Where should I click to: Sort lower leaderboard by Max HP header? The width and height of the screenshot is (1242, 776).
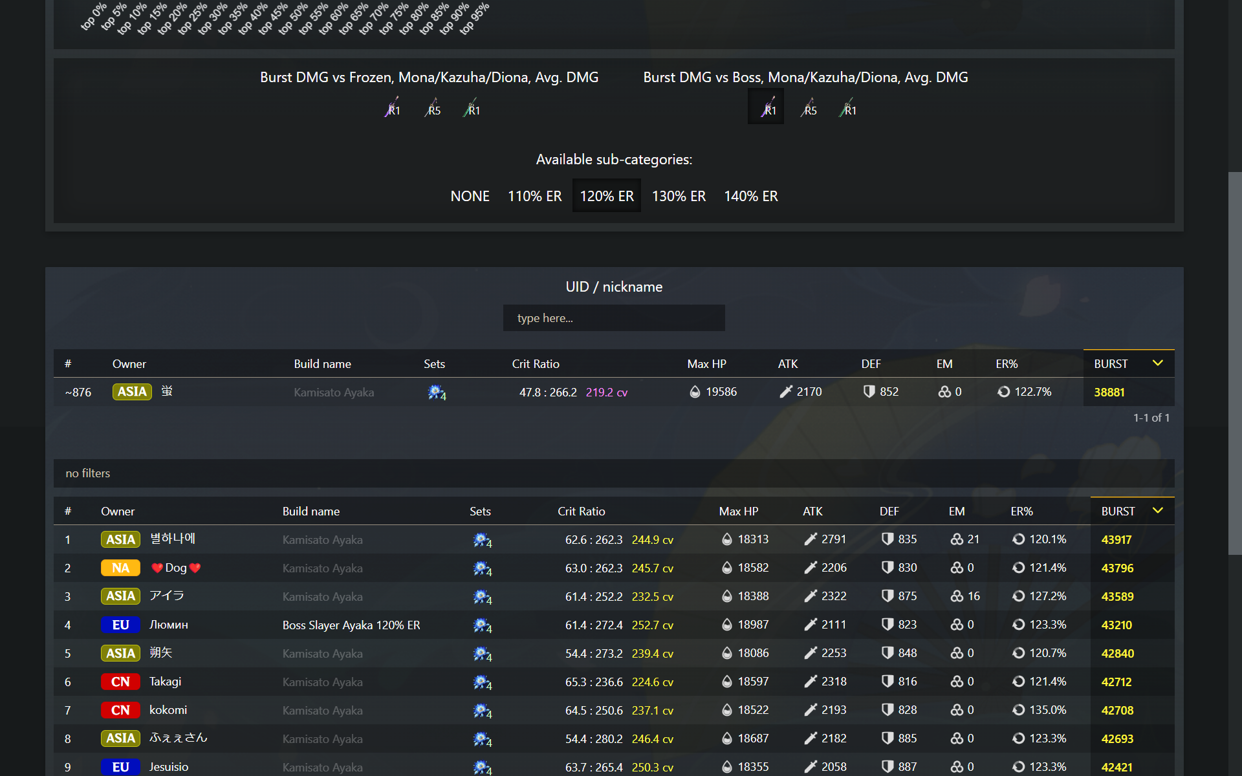coord(739,512)
